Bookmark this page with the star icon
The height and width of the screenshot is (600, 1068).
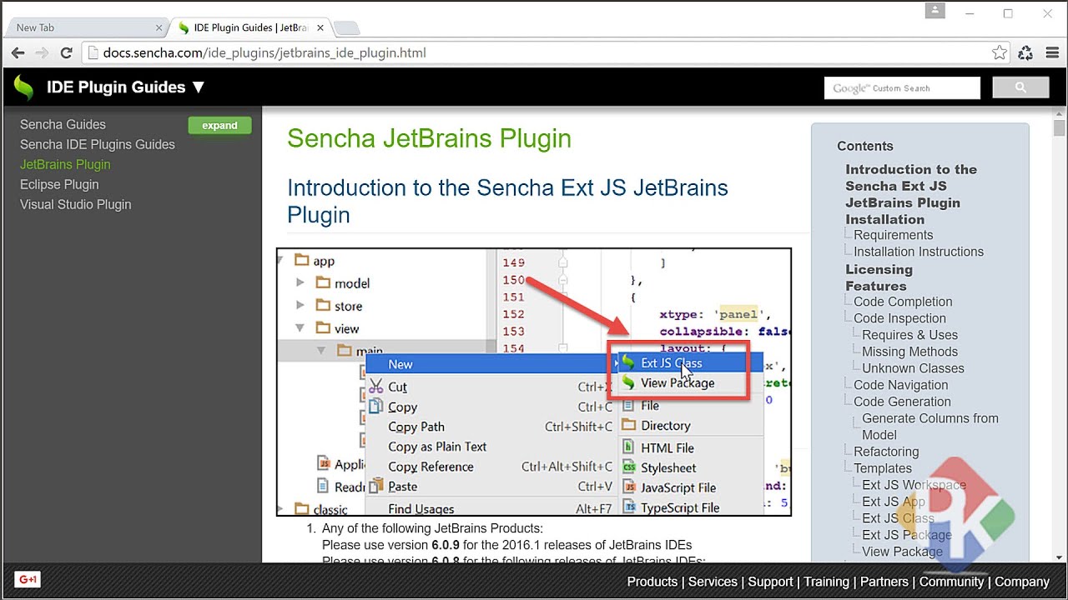pyautogui.click(x=1000, y=52)
